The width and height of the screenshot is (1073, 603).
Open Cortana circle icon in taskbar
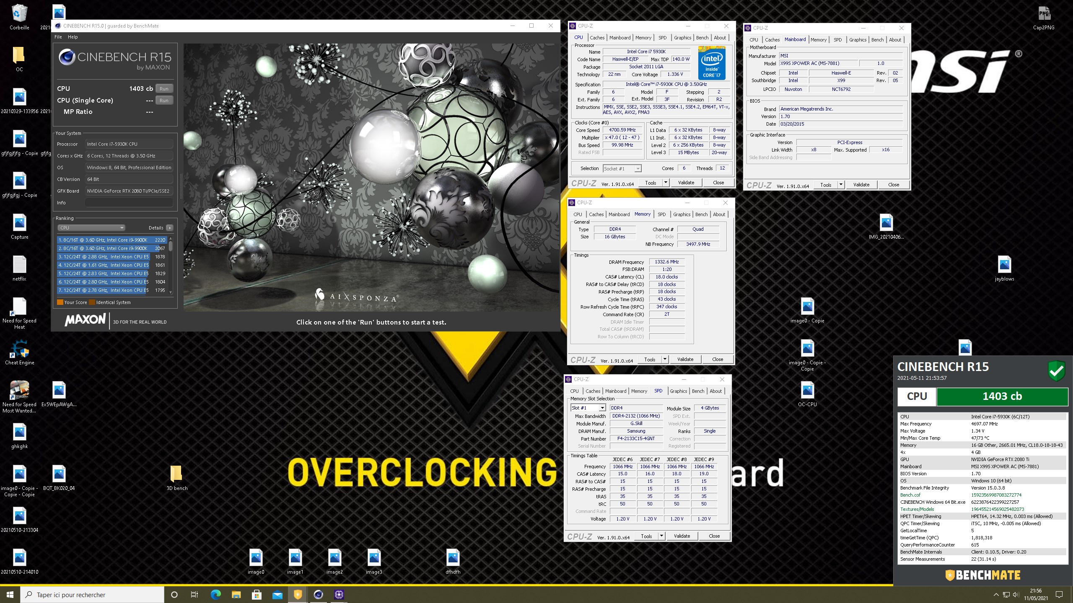[x=174, y=595]
